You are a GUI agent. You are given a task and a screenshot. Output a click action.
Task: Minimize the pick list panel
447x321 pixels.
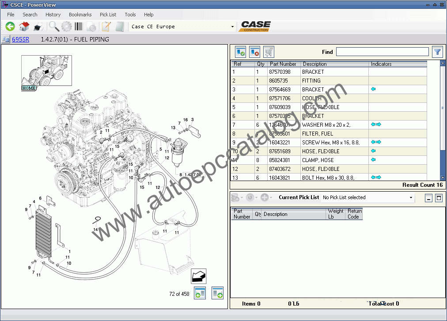click(428, 198)
